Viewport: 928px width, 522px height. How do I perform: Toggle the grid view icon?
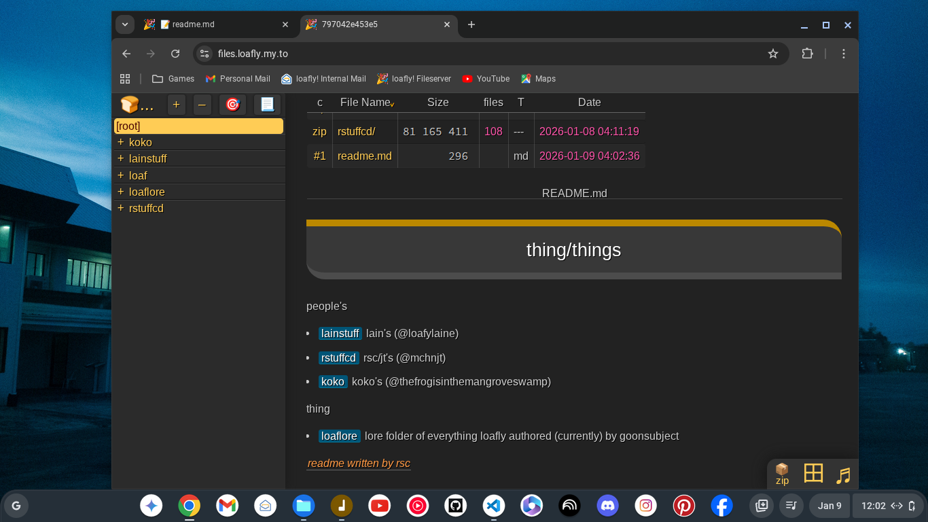pos(813,473)
